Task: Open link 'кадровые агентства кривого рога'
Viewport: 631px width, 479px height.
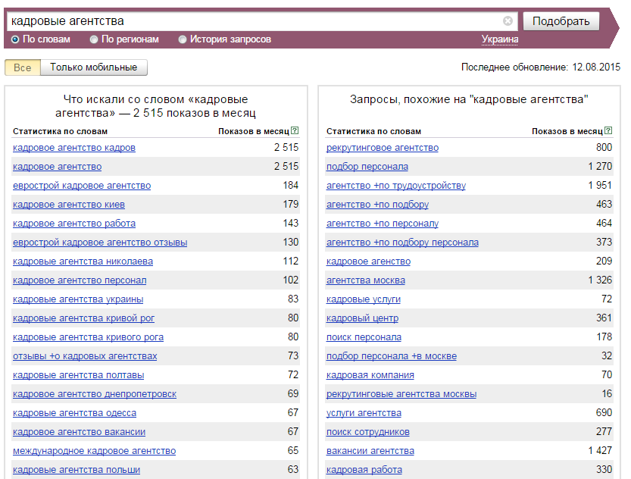Action: point(88,337)
